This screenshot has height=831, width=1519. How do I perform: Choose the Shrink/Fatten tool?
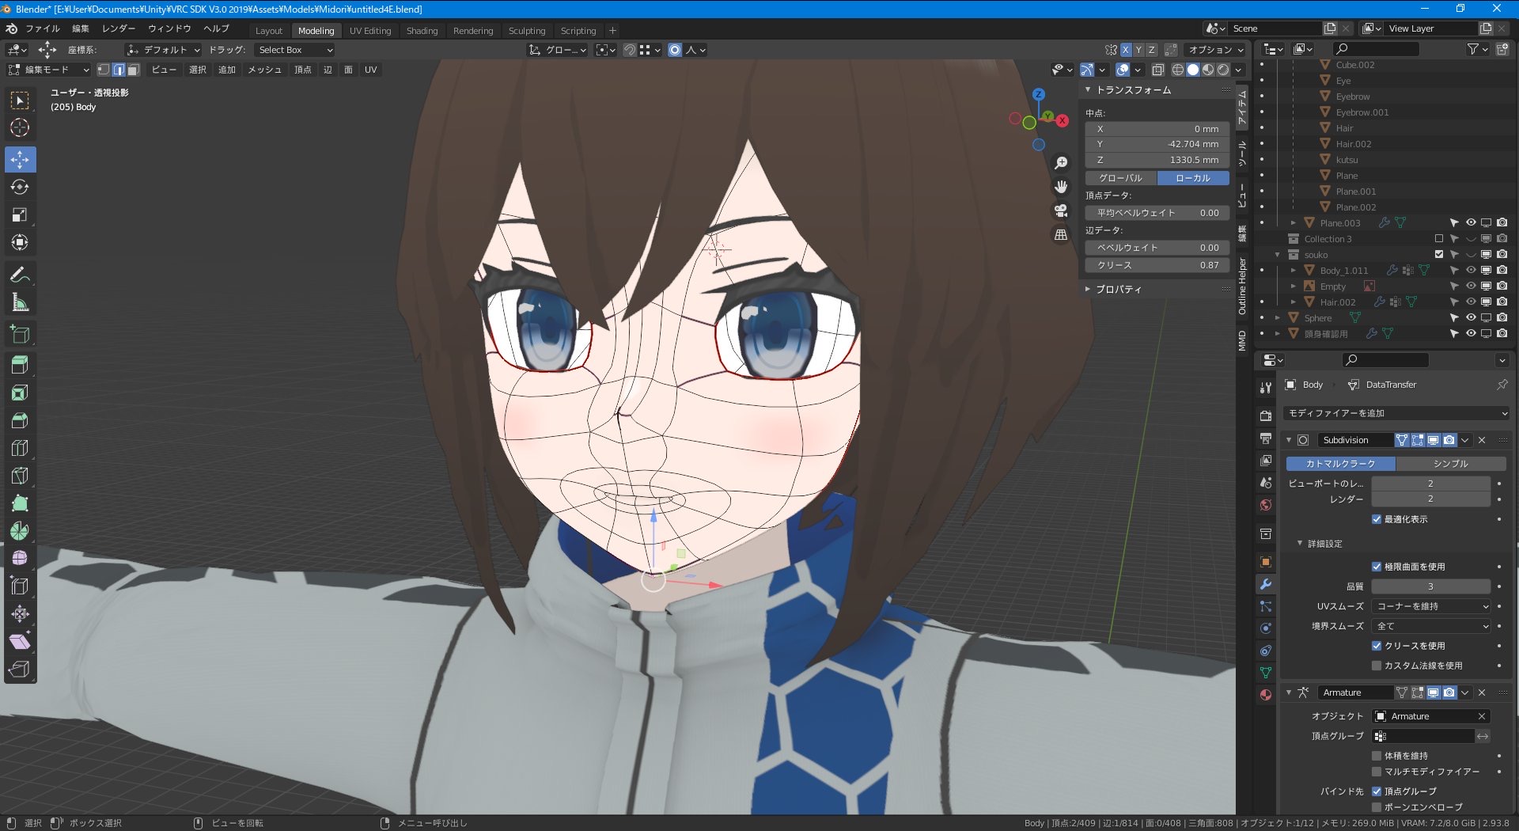(20, 614)
